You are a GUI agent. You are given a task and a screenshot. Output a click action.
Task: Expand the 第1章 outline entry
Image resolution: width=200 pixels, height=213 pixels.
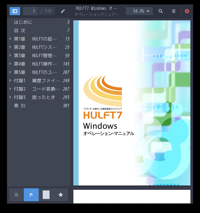10,39
